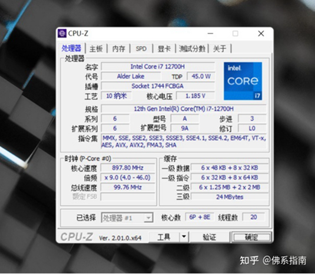Open the SPD tab
This screenshot has height=274, width=315.
pyautogui.click(x=141, y=49)
